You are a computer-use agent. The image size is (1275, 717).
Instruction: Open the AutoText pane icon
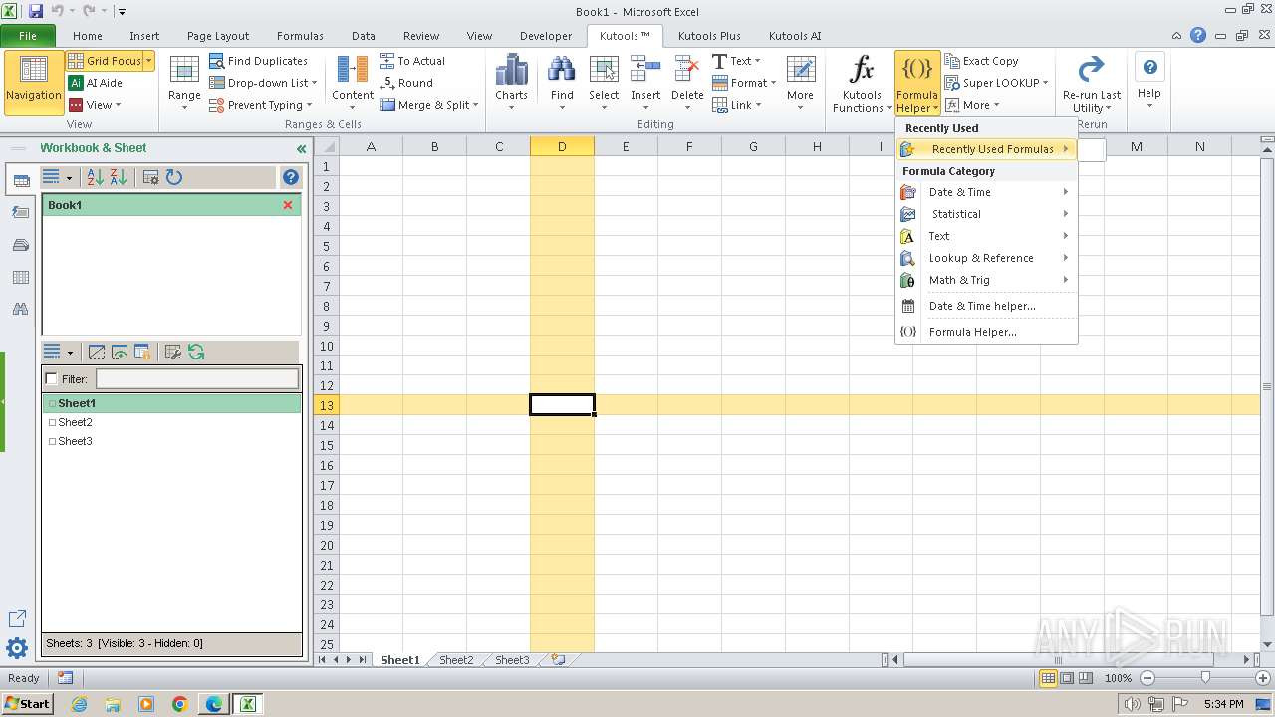click(x=20, y=212)
